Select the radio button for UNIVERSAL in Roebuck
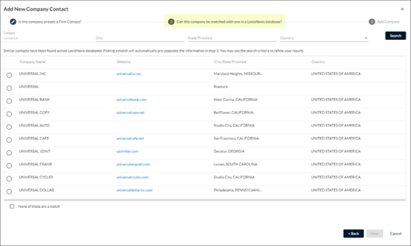411x246 pixels. click(9, 88)
